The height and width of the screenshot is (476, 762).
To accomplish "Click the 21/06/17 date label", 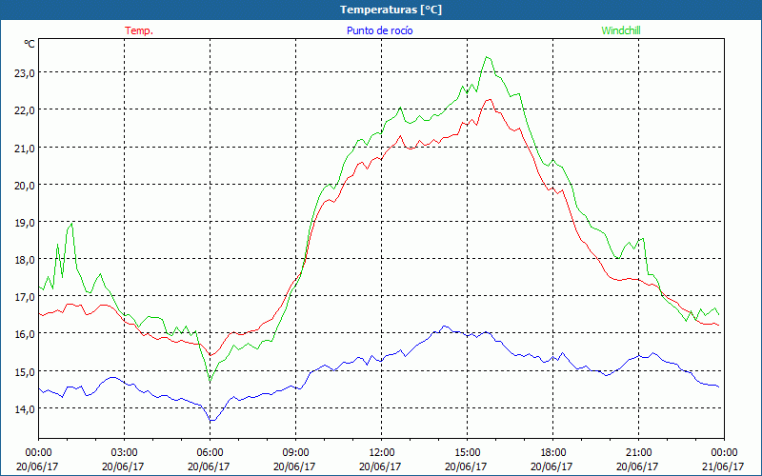I will click(723, 466).
